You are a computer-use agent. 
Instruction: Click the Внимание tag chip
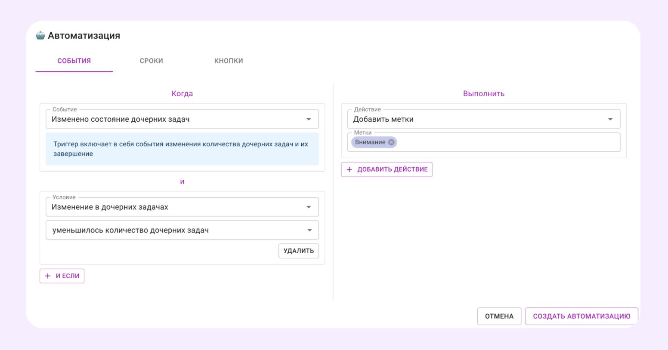pos(374,142)
